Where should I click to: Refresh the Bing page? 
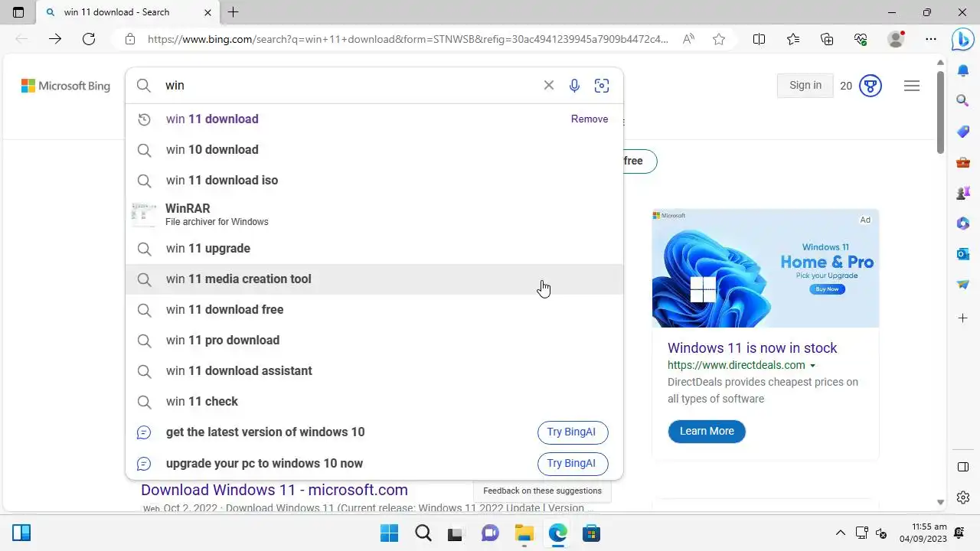(89, 39)
